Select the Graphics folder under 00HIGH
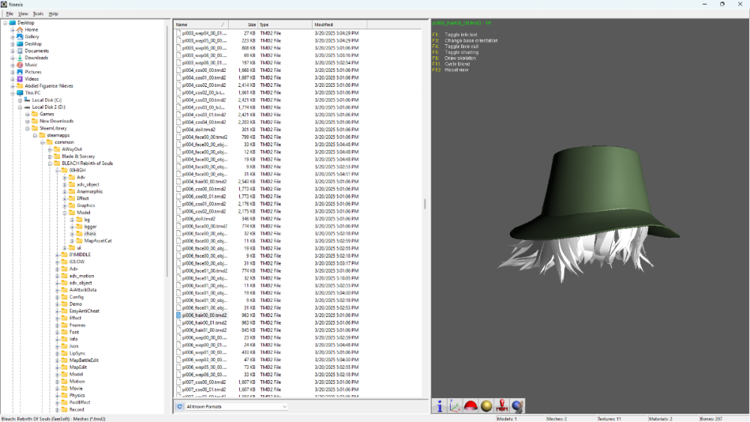 85,205
